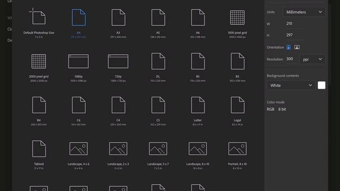Select the Default Photoshop Size preset
This screenshot has height=191, width=340.
[39, 23]
